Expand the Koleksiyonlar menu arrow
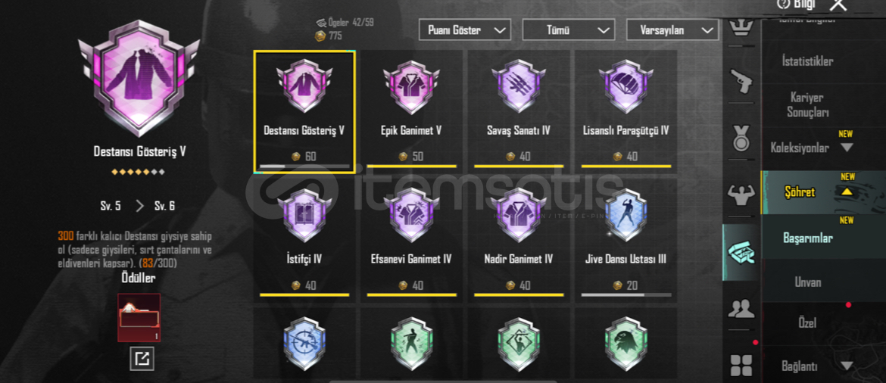 coord(847,148)
